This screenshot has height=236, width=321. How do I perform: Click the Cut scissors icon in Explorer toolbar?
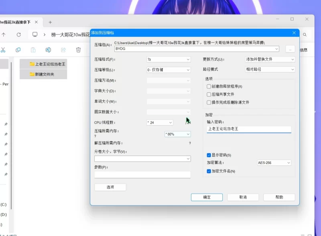click(x=3, y=50)
